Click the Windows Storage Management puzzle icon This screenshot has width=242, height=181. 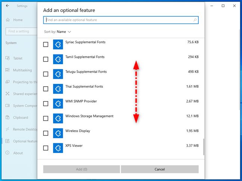pyautogui.click(x=58, y=118)
